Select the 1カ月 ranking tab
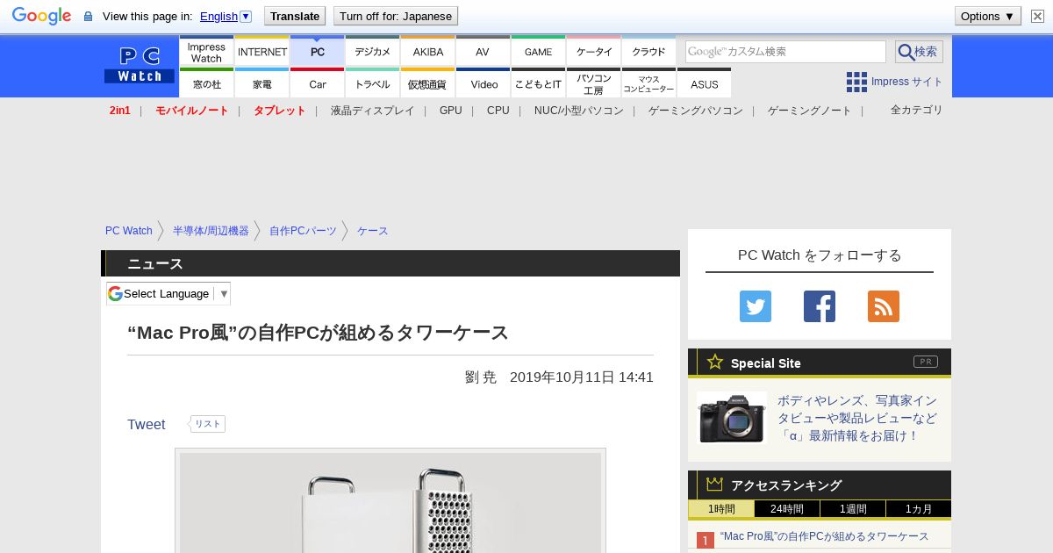 pos(918,509)
